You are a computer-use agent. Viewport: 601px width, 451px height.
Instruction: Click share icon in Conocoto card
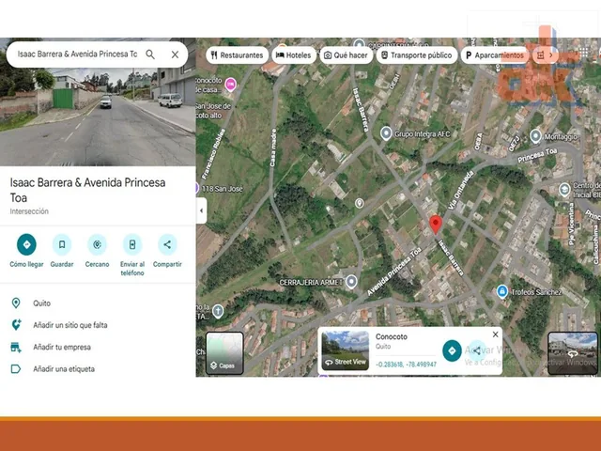(x=477, y=350)
